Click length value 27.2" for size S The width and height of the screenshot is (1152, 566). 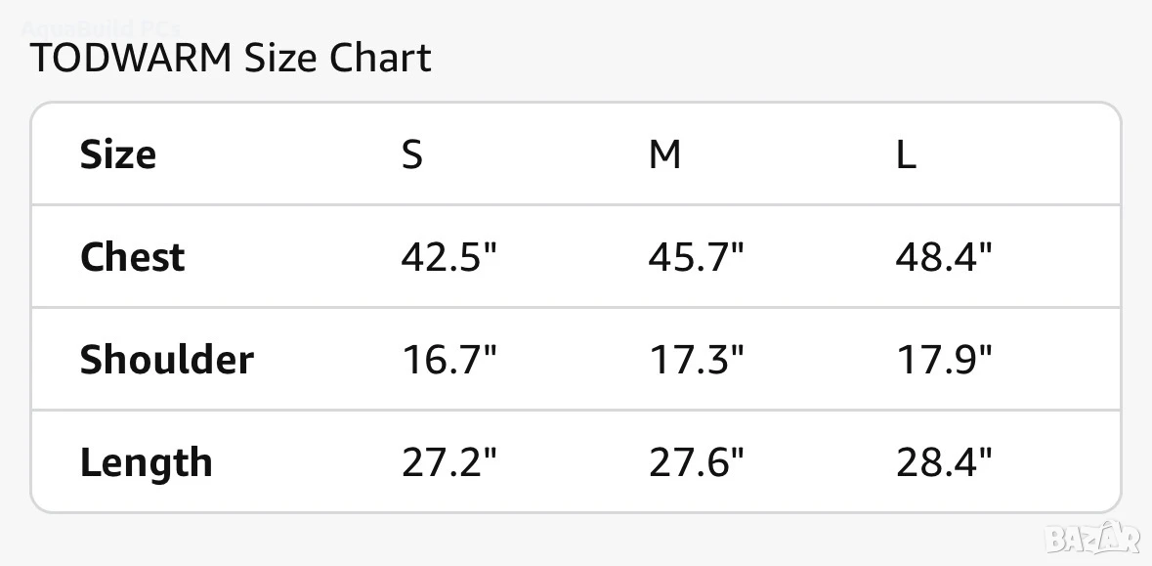tap(448, 463)
